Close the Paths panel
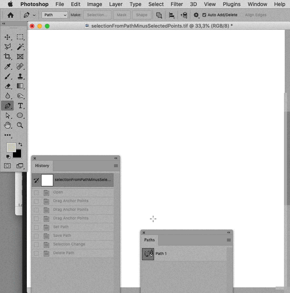 (x=144, y=233)
